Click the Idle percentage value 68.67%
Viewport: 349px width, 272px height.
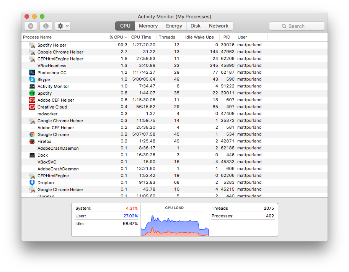pyautogui.click(x=130, y=223)
